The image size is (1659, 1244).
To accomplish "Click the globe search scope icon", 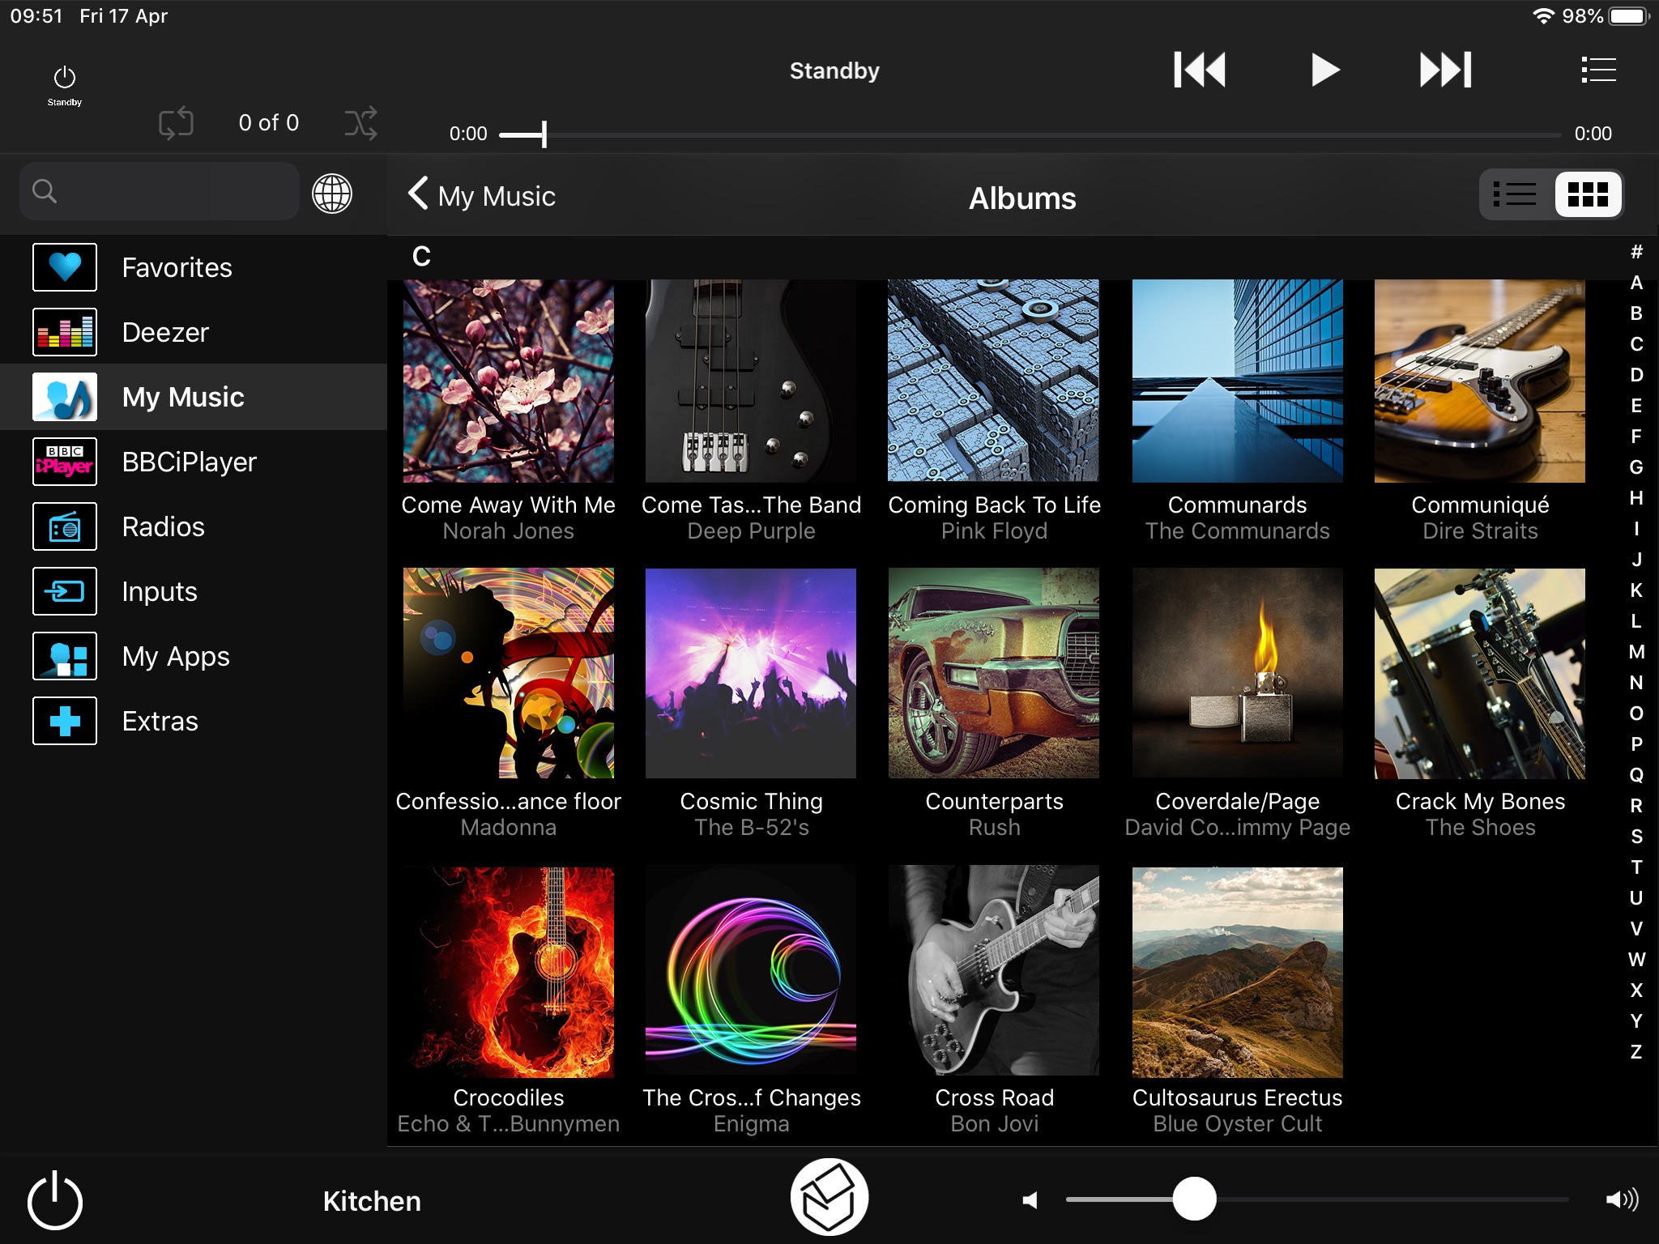I will pyautogui.click(x=332, y=194).
